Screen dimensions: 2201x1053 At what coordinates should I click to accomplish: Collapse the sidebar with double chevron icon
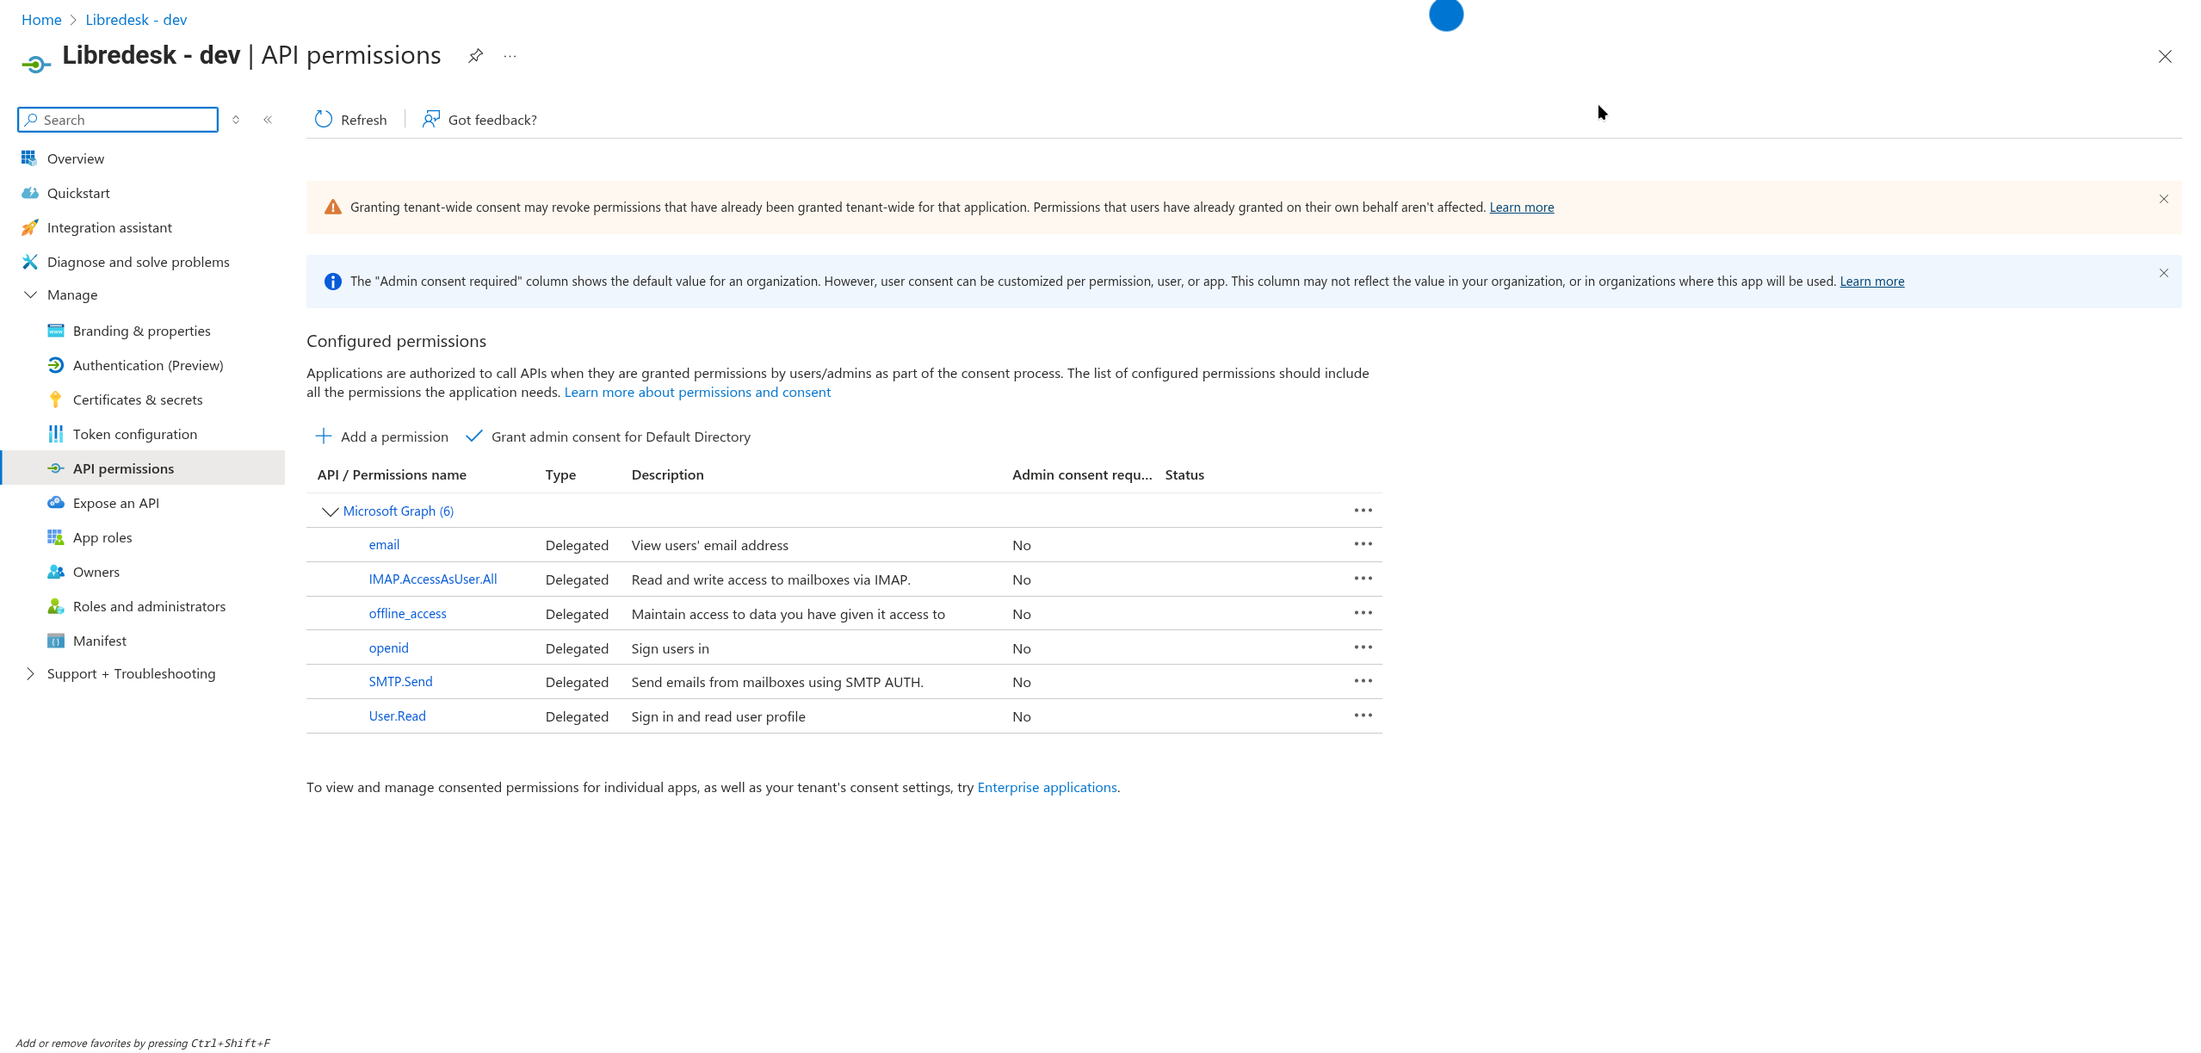pos(268,120)
